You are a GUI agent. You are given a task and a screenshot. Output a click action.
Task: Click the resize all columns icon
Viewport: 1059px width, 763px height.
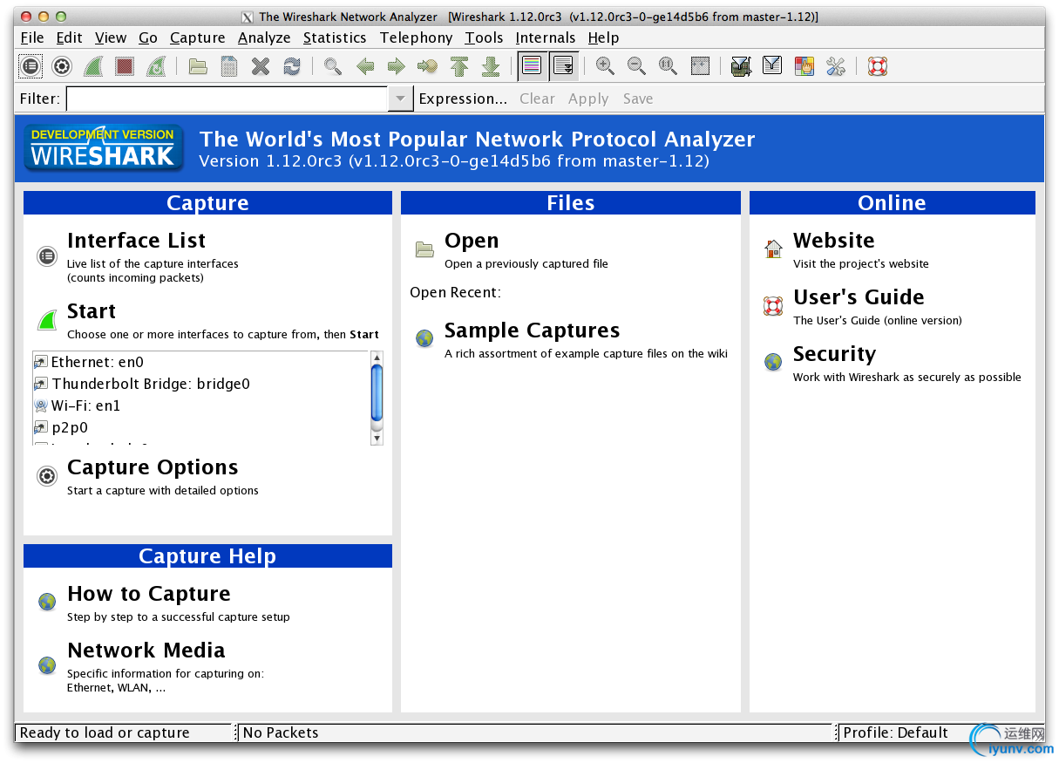click(700, 66)
